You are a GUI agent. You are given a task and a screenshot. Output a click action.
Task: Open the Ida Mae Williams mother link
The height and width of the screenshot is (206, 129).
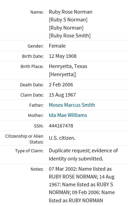click(68, 115)
